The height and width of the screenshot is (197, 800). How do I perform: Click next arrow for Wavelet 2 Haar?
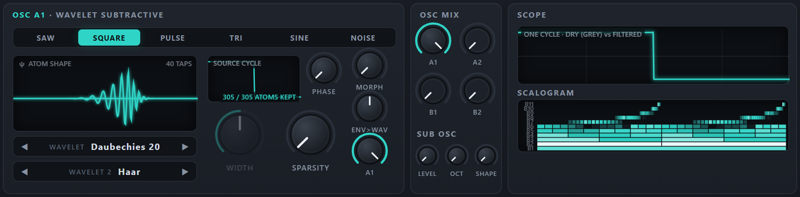coord(185,172)
